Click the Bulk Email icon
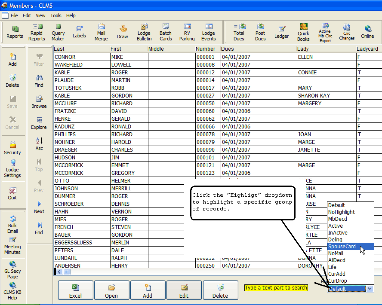This screenshot has height=305, width=382. [12, 224]
